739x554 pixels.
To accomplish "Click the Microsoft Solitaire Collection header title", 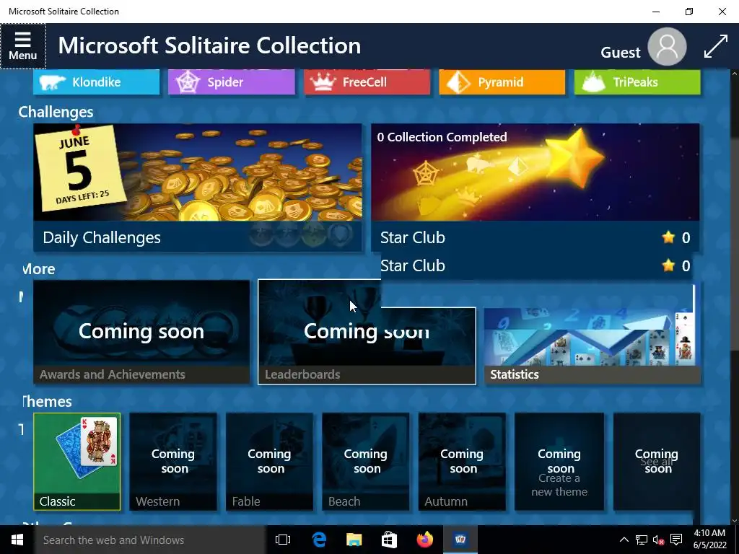I will tap(209, 46).
